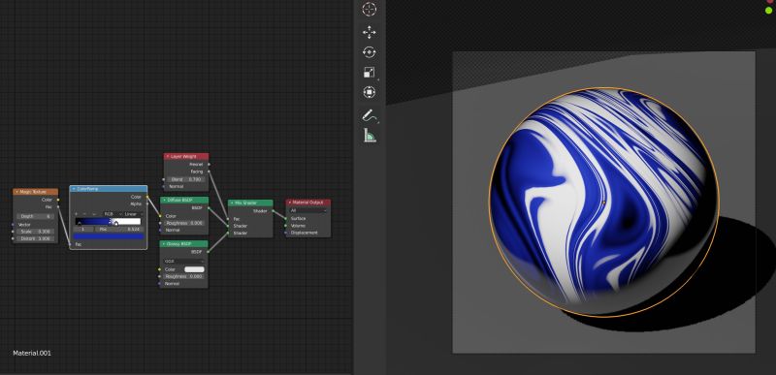Click Material Output Displacement socket

(286, 233)
